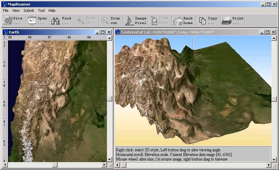Open the View menu
This screenshot has width=279, height=170.
coord(16,11)
